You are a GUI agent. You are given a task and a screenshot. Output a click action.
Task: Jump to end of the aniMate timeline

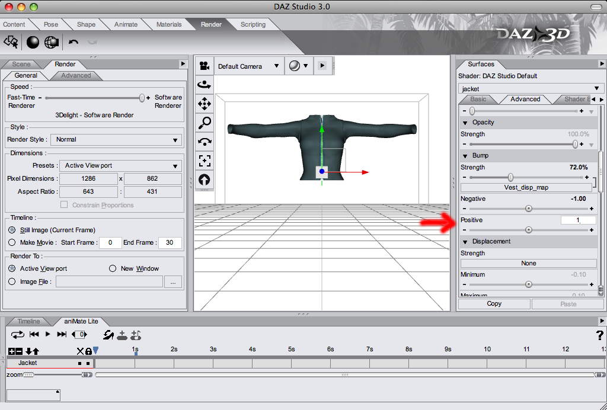[62, 334]
